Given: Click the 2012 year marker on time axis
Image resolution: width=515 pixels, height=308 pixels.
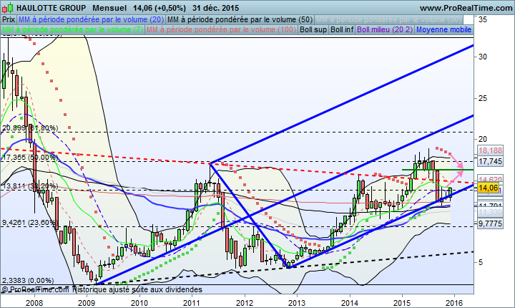Looking at the screenshot, I should point(245,303).
